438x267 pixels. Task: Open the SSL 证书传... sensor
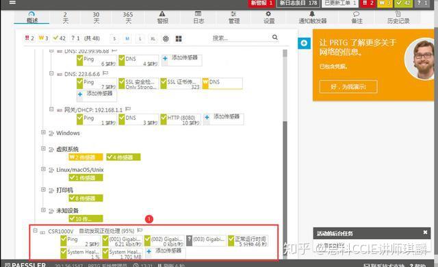[x=180, y=84]
